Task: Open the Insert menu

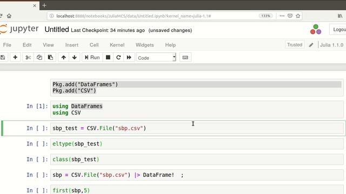Action: pyautogui.click(x=72, y=45)
